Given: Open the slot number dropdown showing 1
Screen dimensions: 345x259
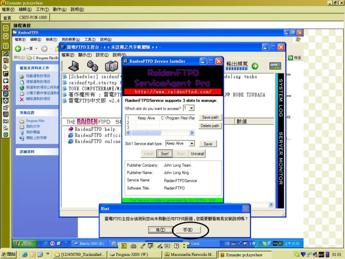Looking at the screenshot, I should pyautogui.click(x=191, y=108).
